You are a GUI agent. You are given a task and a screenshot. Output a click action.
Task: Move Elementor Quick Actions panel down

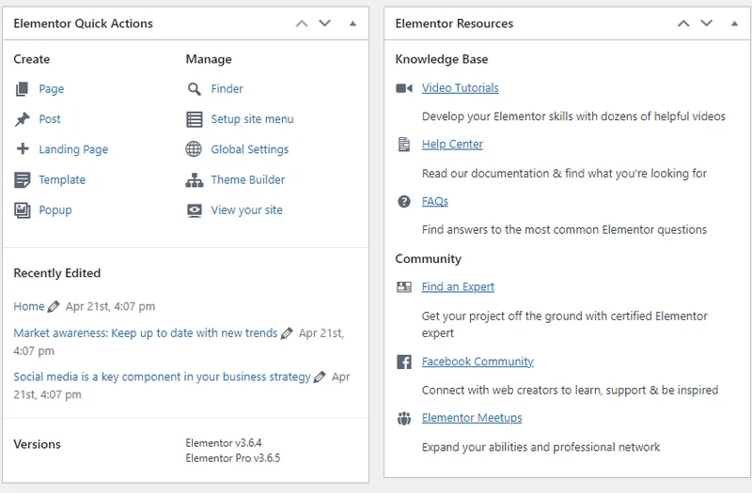[324, 23]
